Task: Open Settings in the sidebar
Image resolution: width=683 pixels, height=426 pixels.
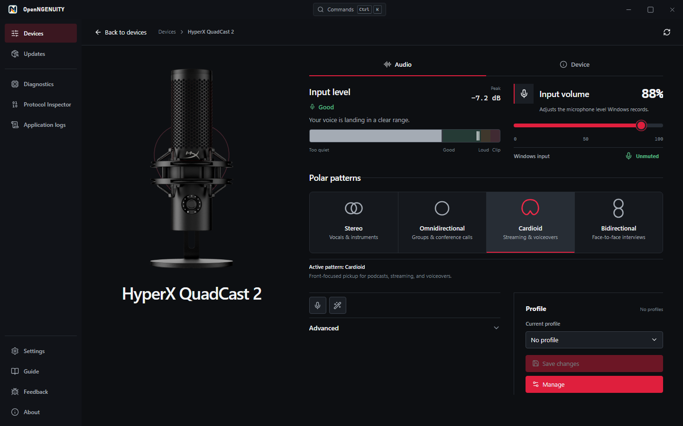Action: tap(41, 351)
